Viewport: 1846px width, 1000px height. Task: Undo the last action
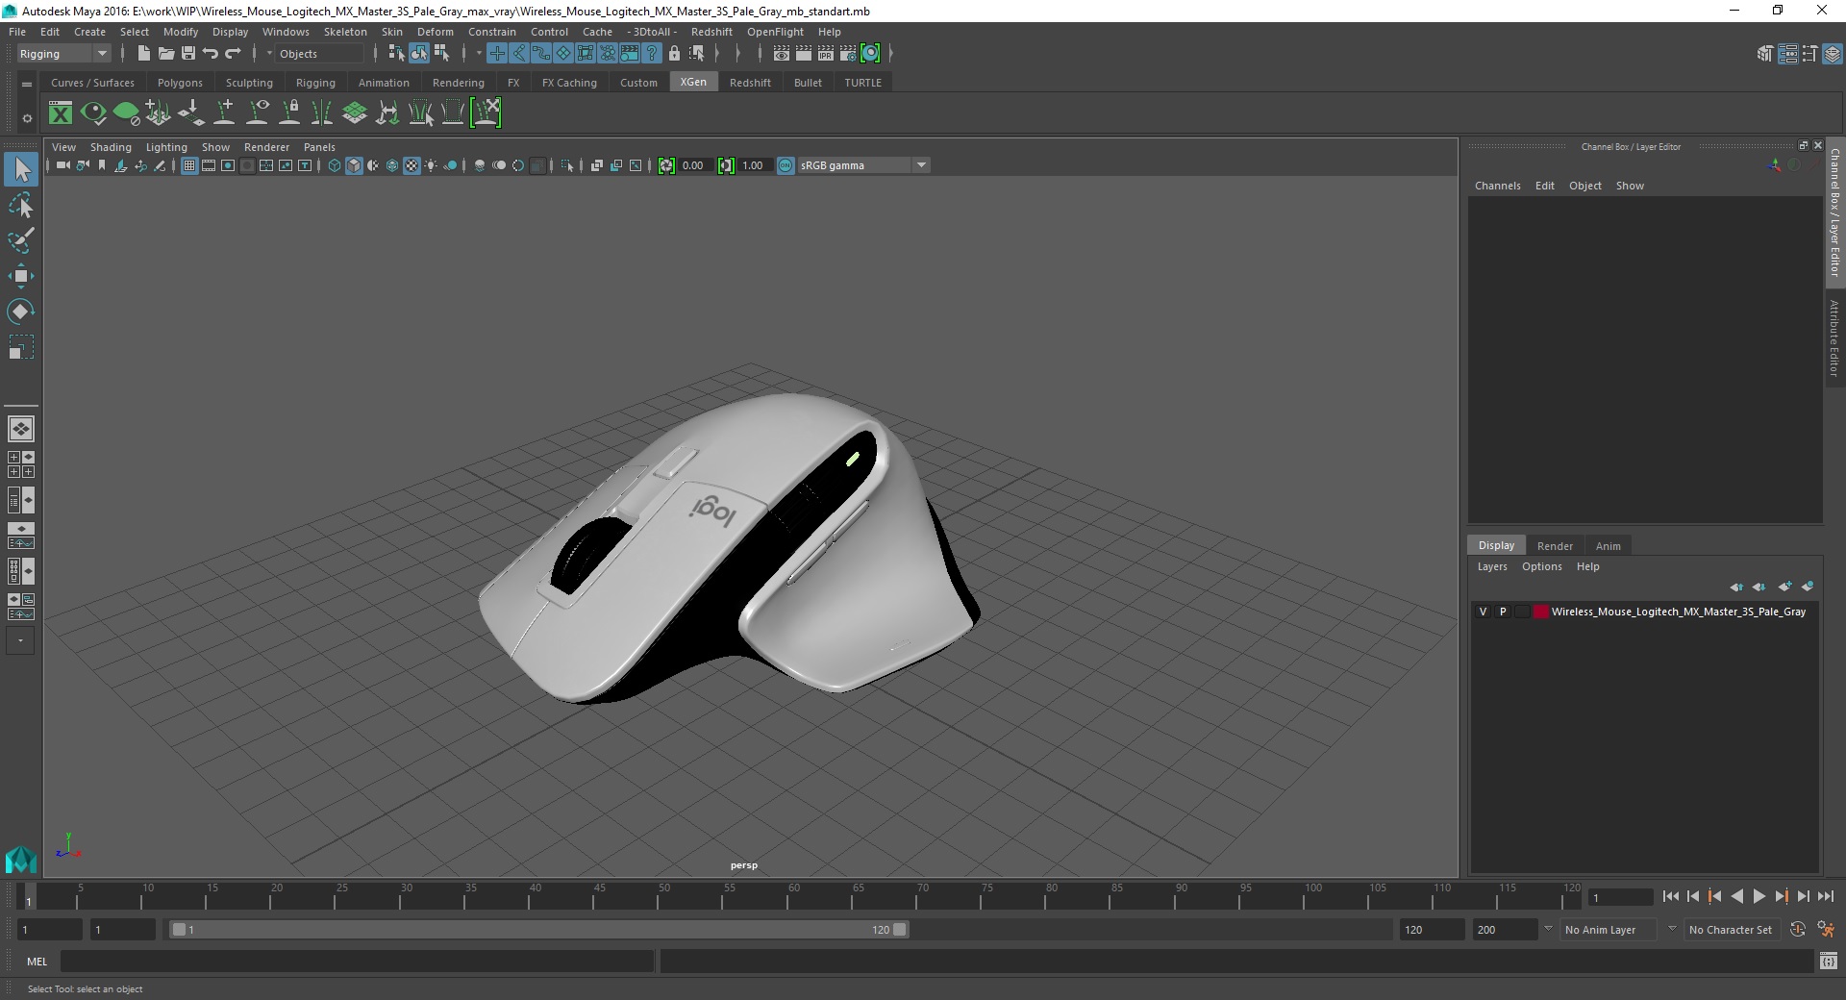click(x=211, y=54)
